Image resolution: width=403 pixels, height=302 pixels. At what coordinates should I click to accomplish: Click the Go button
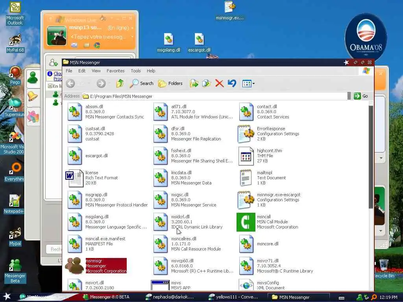coord(361,96)
